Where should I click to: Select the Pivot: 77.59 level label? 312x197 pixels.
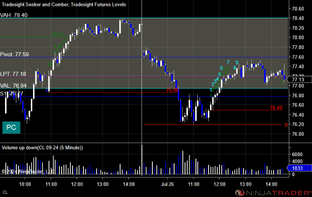[15, 54]
